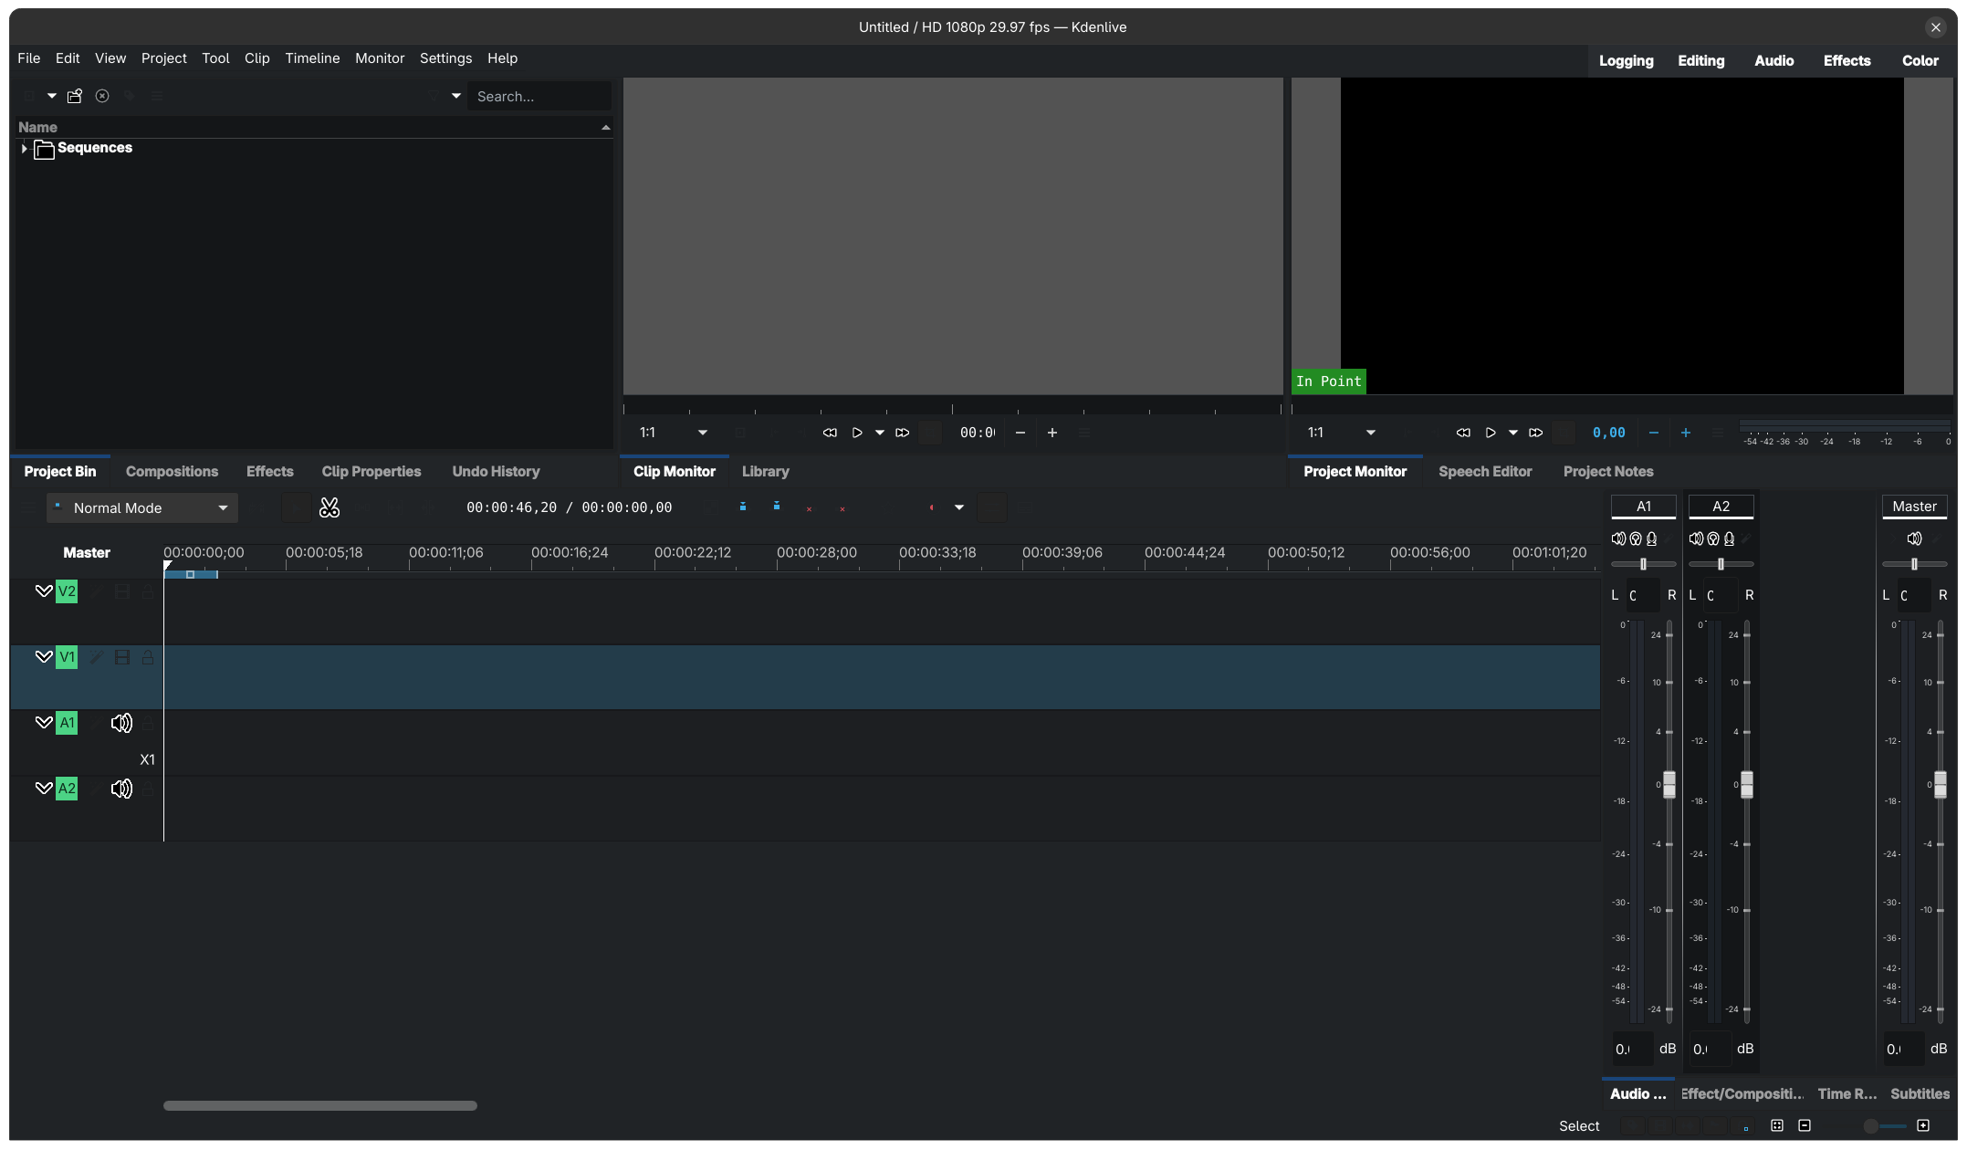Mute the A1 track in timeline
Image resolution: width=1967 pixels, height=1150 pixels.
pyautogui.click(x=121, y=723)
